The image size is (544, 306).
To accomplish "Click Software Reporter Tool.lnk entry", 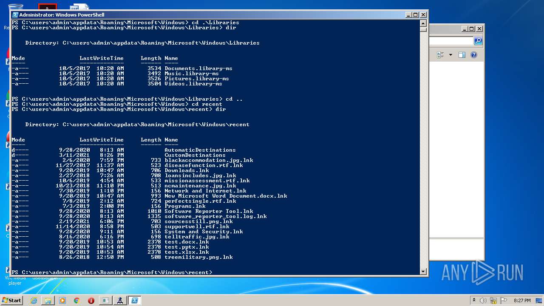I will [209, 211].
